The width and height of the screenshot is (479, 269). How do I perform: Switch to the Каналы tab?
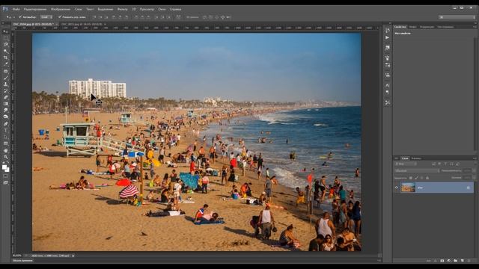[416, 158]
